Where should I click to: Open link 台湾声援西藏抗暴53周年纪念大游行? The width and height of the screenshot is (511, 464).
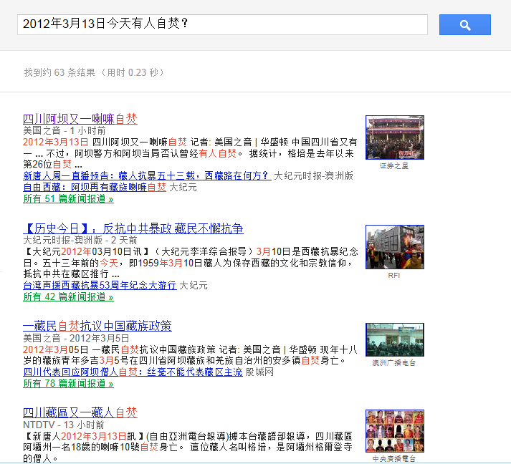click(100, 285)
